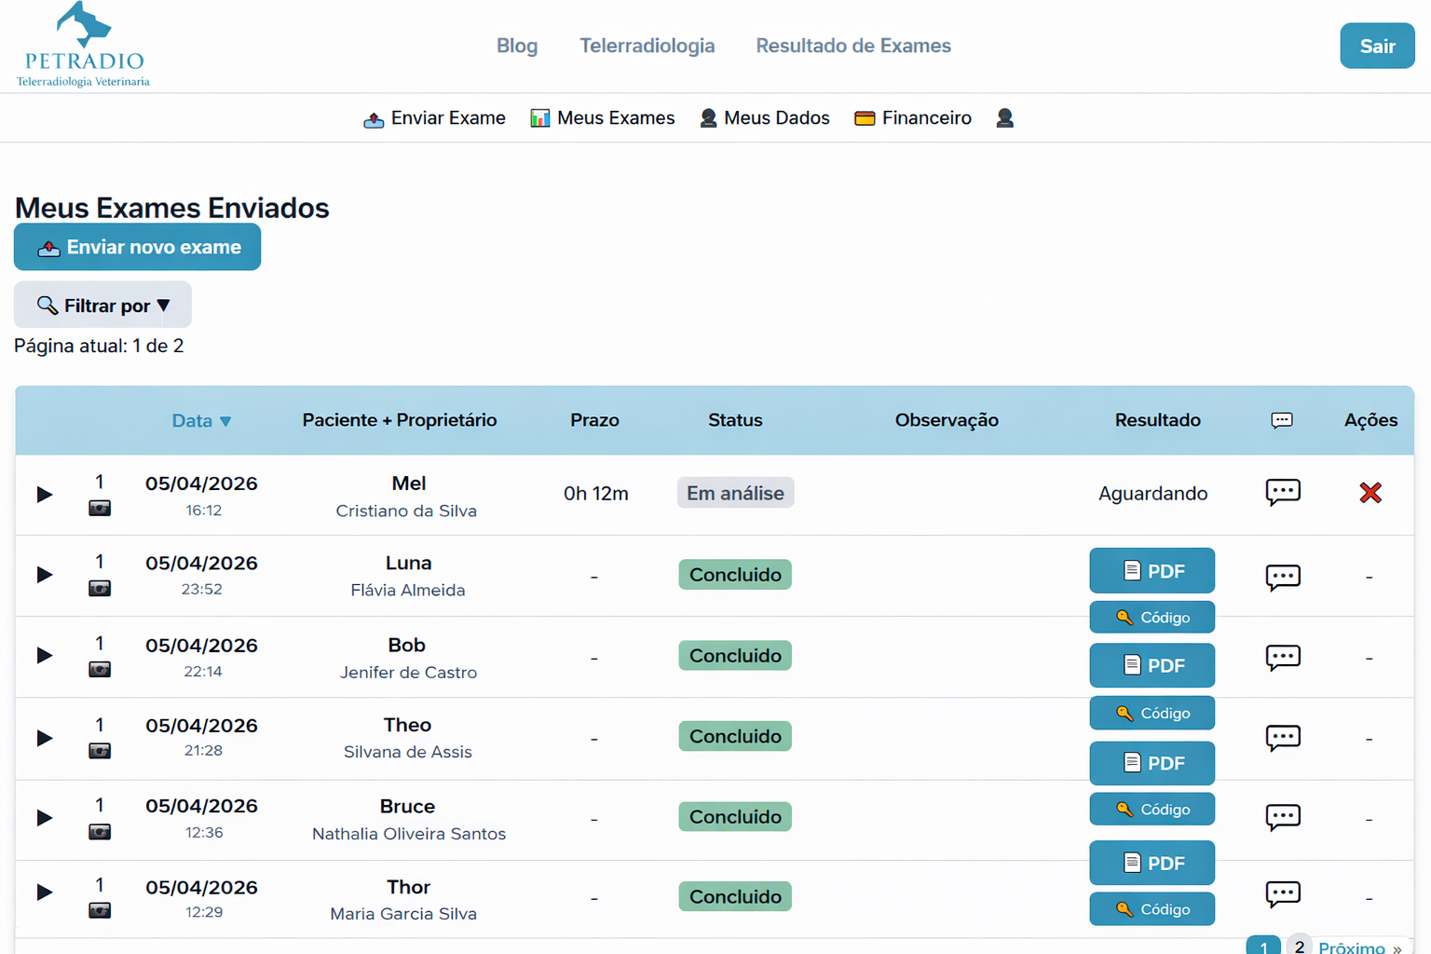Expand Luna's row with the play triangle

point(44,575)
